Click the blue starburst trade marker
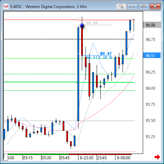Image resolution: width=164 pixels, height=164 pixels. click(x=82, y=26)
